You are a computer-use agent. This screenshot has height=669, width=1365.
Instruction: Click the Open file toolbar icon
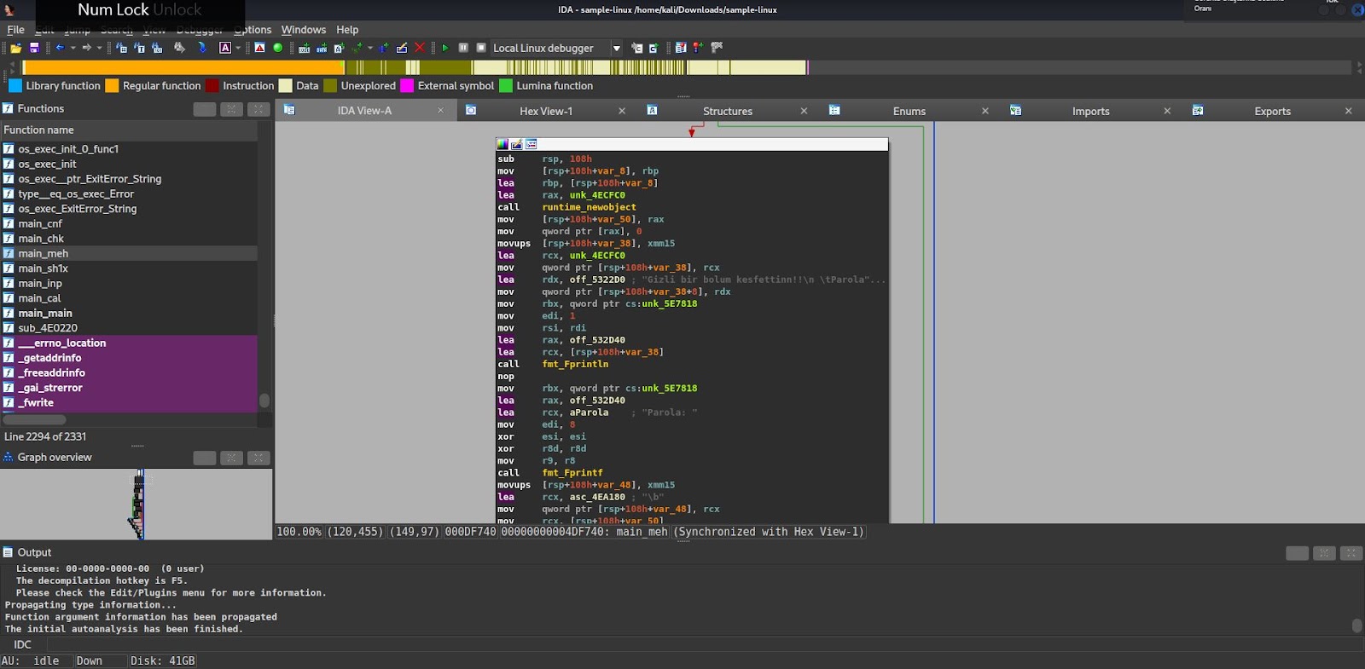15,48
